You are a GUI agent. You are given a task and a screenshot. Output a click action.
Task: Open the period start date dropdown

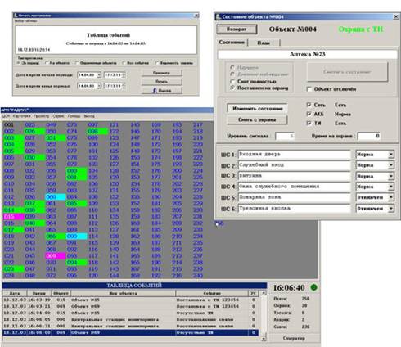point(99,74)
